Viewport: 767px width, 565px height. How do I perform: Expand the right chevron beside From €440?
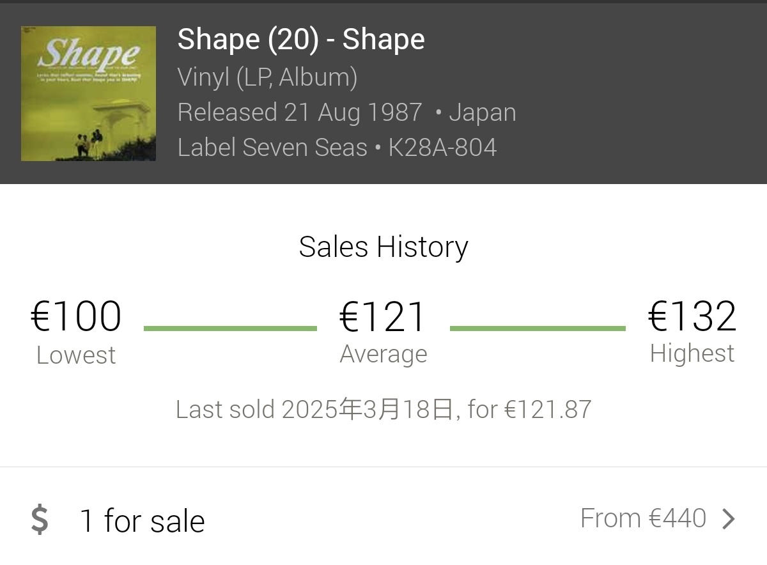(728, 519)
